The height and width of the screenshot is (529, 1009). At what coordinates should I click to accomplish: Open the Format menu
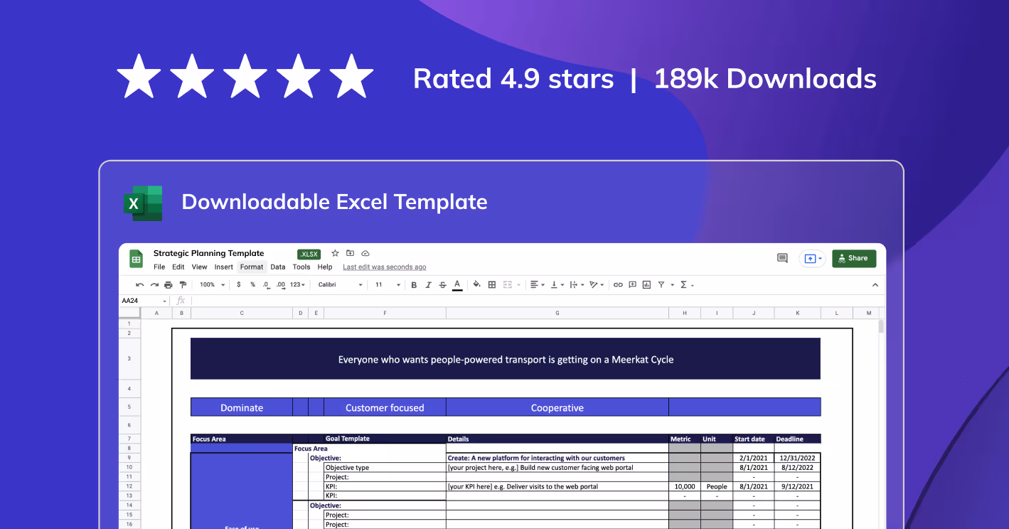tap(252, 267)
